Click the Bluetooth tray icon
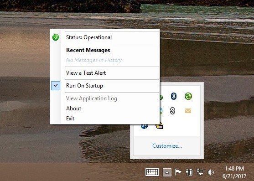This screenshot has height=181, width=254. (x=173, y=96)
